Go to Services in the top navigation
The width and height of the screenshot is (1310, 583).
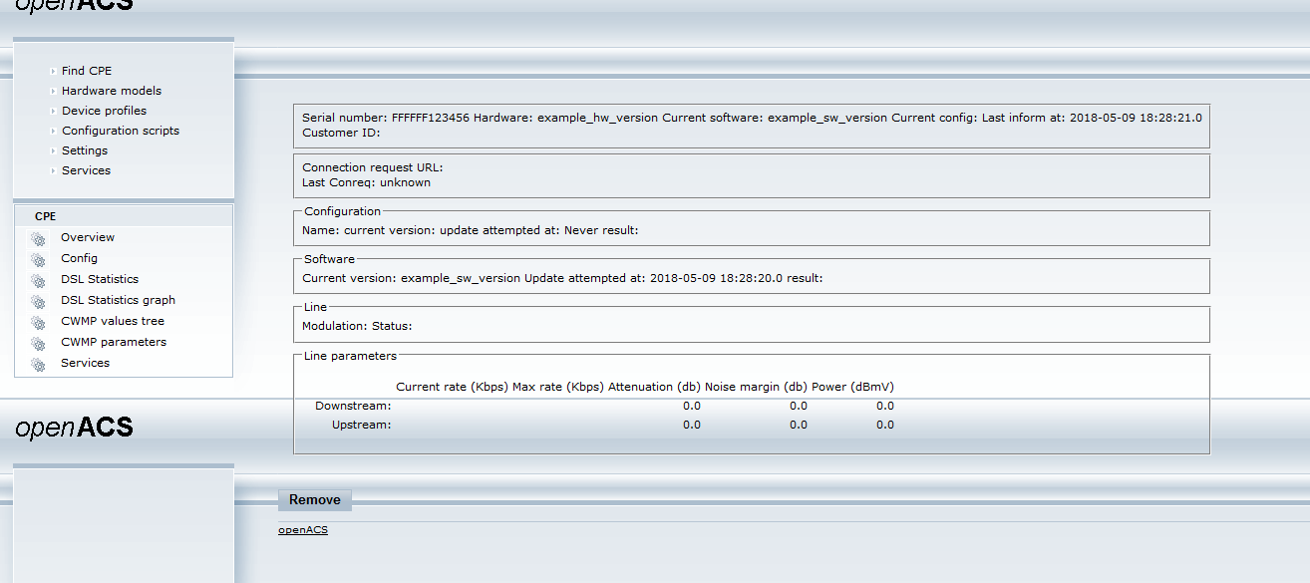point(86,170)
